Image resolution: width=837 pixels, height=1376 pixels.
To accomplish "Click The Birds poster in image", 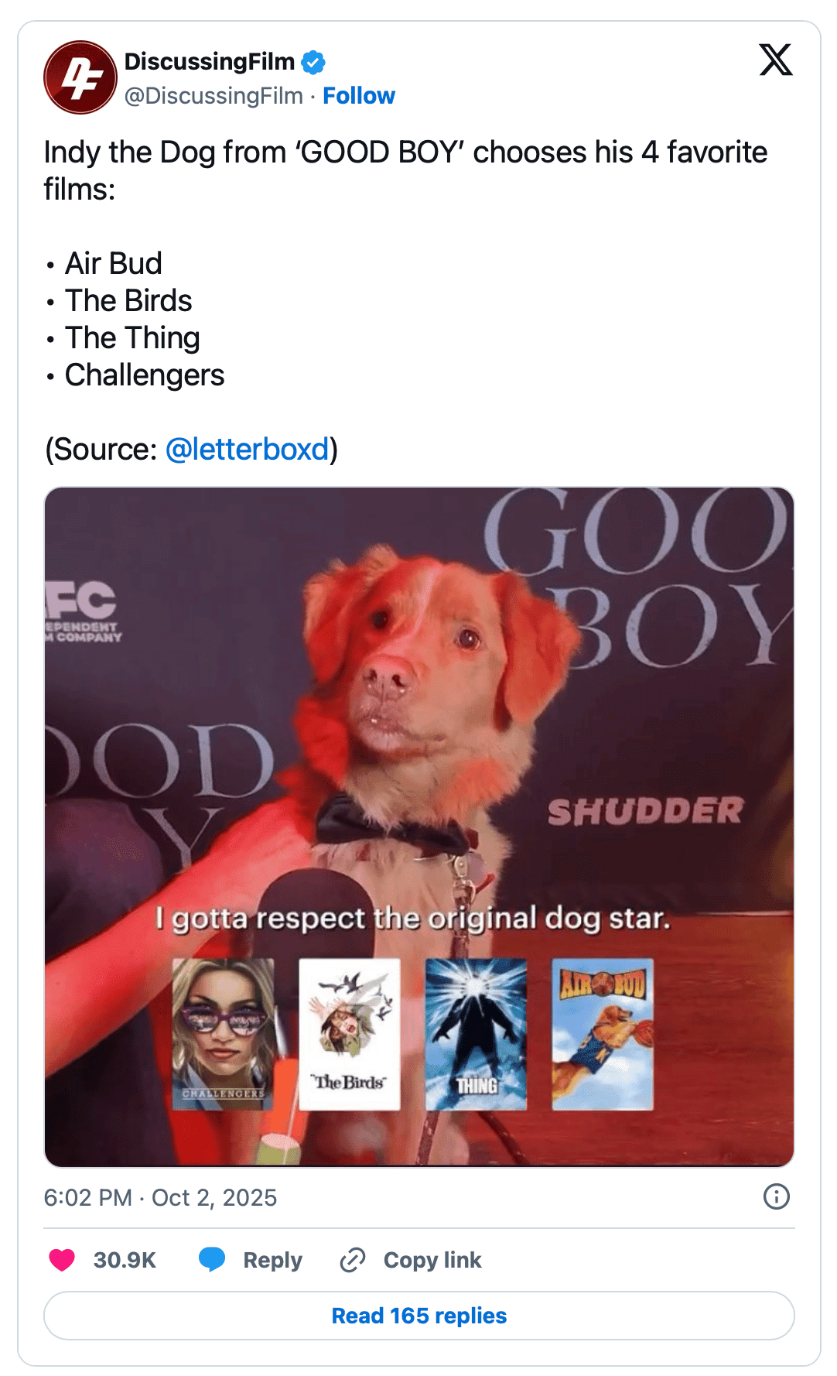I will [350, 1034].
